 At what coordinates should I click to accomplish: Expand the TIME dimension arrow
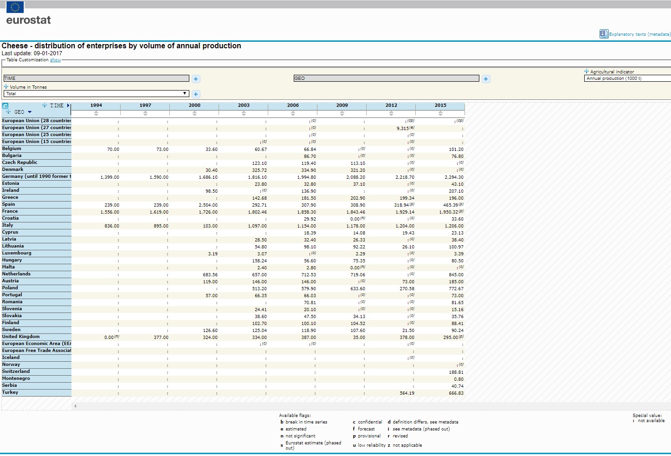pyautogui.click(x=68, y=106)
